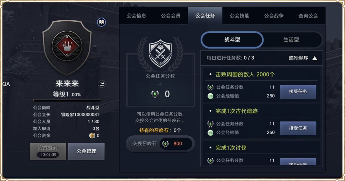345x181 pixels.
Task: Click laurel icon in 交换召唤石 cost pill
Action: tap(165, 144)
